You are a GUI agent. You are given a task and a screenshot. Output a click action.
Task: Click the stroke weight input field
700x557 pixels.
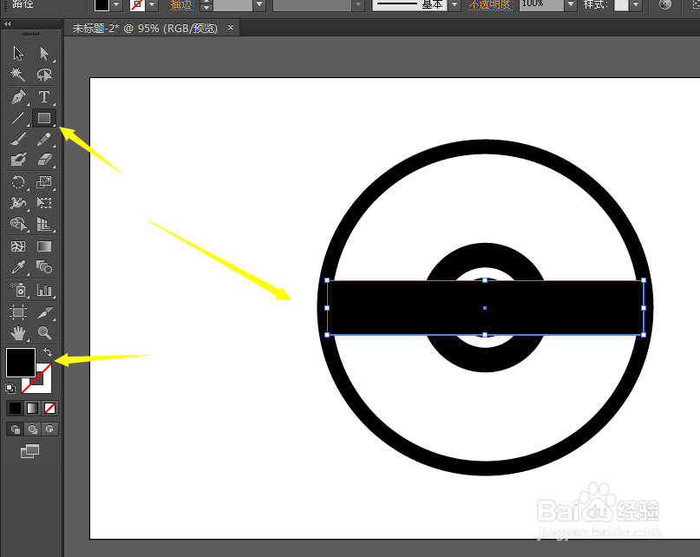[232, 4]
